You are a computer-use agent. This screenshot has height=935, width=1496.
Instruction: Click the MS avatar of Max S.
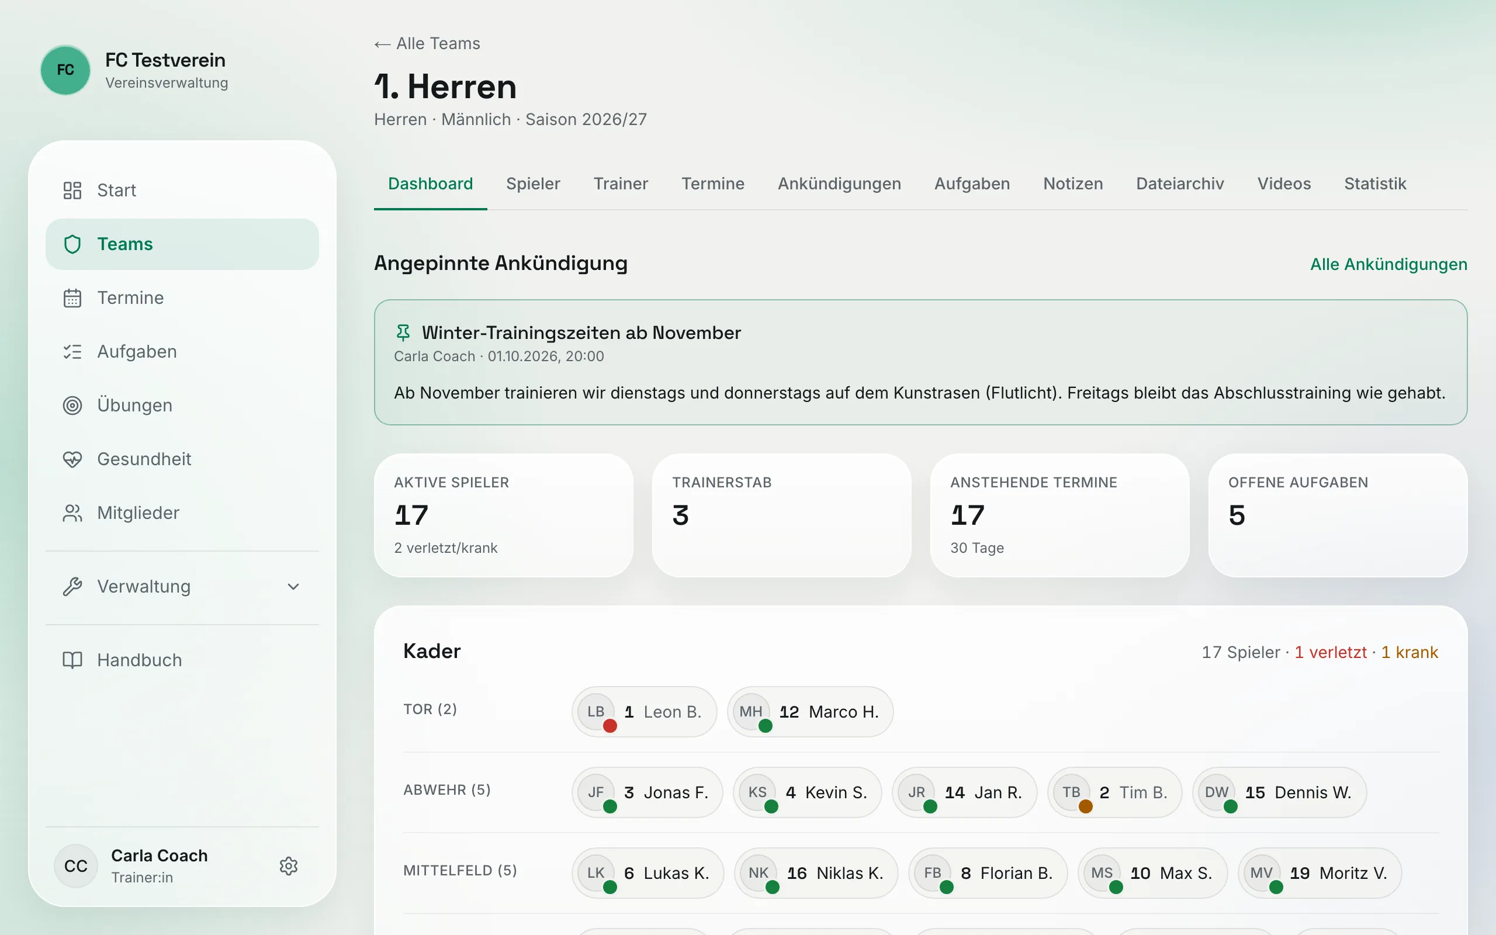[1102, 872]
